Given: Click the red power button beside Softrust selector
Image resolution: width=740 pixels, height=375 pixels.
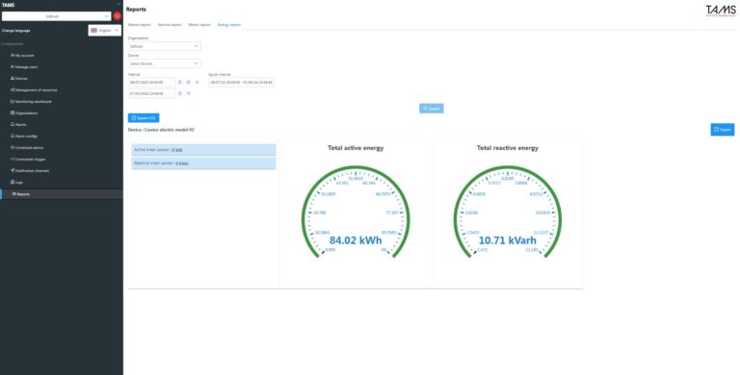Looking at the screenshot, I should 117,16.
